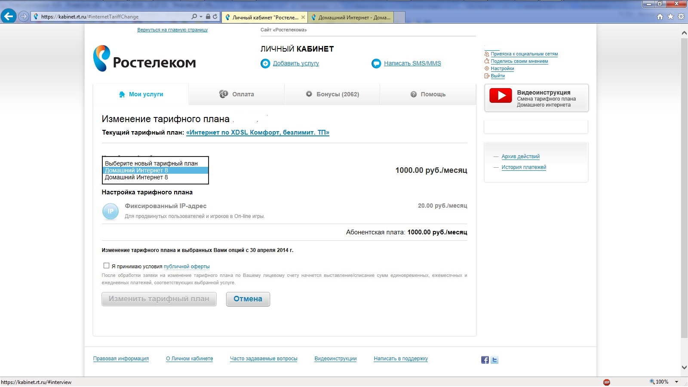Open browser home page icon
The height and width of the screenshot is (387, 688).
[x=660, y=17]
